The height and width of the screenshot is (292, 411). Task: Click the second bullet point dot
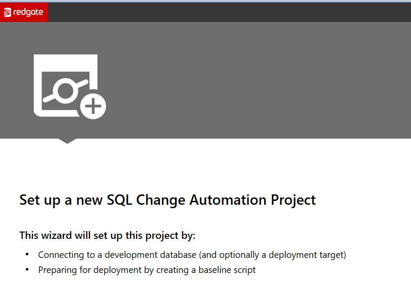(x=27, y=269)
